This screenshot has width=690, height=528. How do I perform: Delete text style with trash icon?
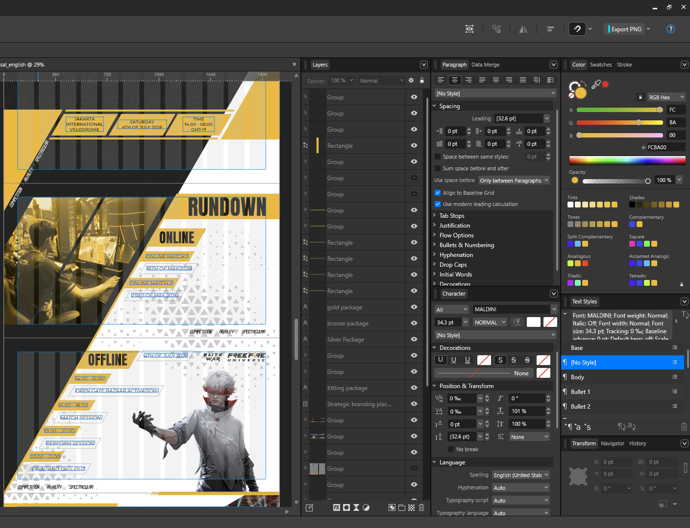pos(684,427)
